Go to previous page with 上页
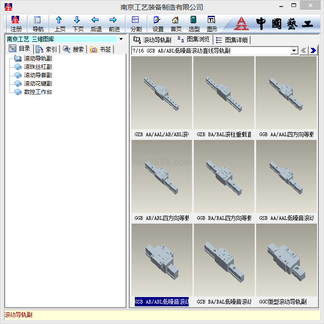The width and height of the screenshot is (324, 324). [x=60, y=23]
